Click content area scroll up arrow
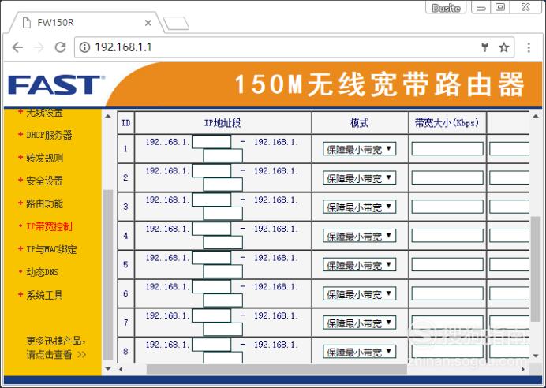 (x=536, y=116)
